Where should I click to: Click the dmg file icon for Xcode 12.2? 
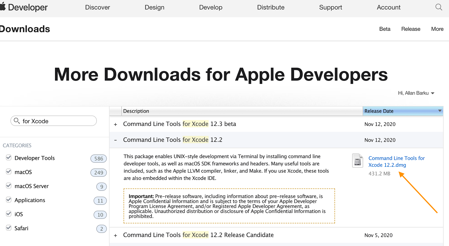358,161
